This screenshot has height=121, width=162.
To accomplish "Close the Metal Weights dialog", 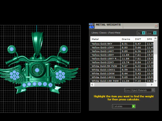I will [156, 26].
